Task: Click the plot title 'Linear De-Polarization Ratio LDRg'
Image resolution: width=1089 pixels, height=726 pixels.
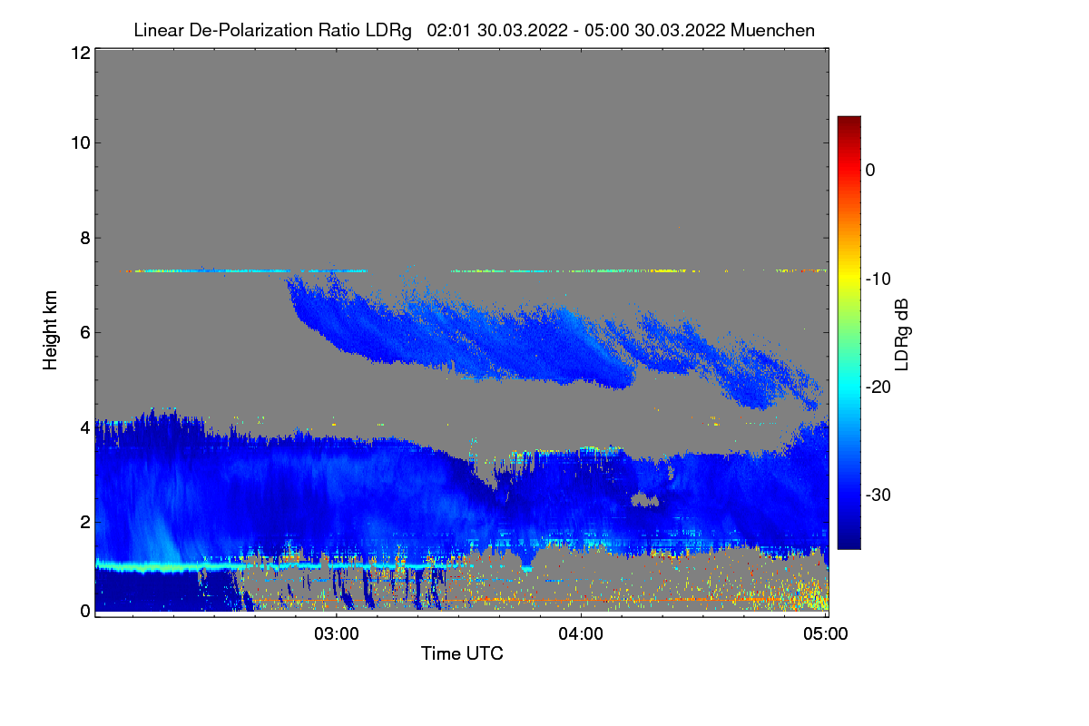Action: tap(275, 30)
